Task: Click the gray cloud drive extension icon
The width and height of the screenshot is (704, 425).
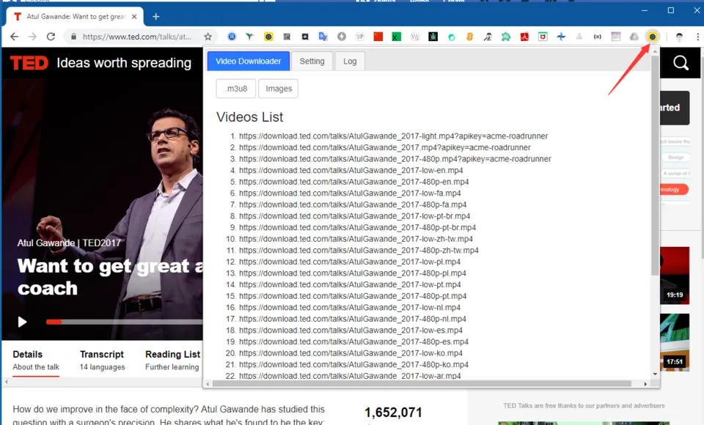Action: pos(634,37)
